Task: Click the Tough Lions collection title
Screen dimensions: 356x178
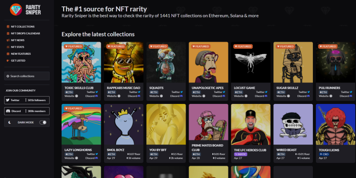Action: (x=329, y=150)
